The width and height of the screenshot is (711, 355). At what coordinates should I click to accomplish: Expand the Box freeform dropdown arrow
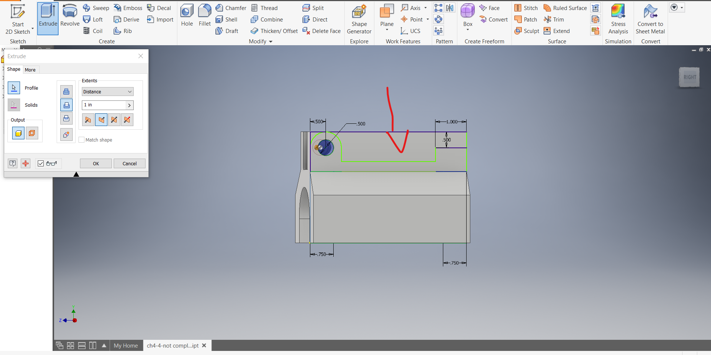pyautogui.click(x=468, y=30)
